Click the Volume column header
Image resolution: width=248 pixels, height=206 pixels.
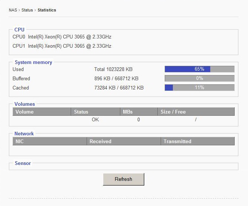41,112
